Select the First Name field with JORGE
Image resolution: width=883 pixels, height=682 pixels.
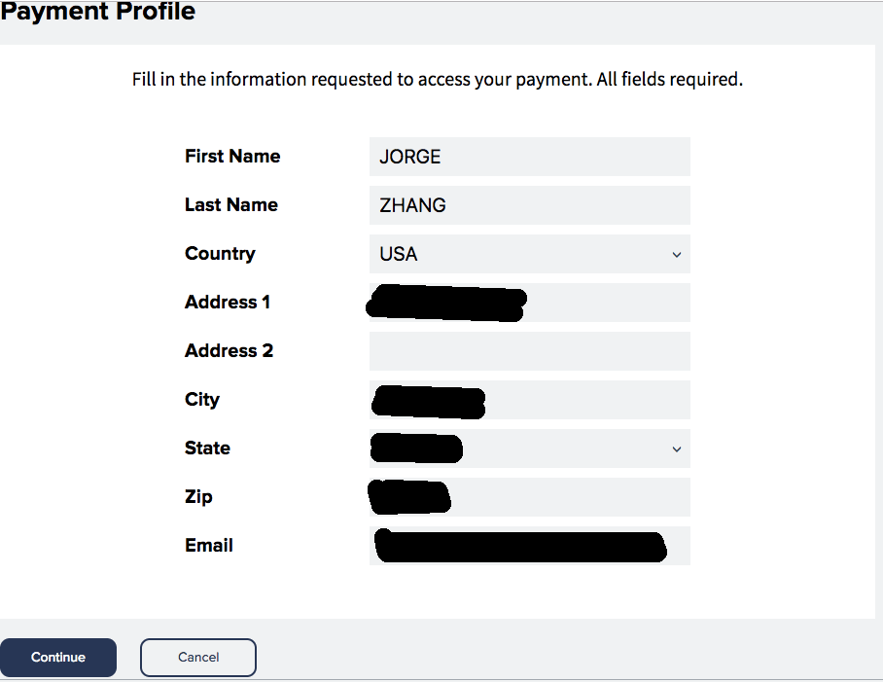point(529,157)
